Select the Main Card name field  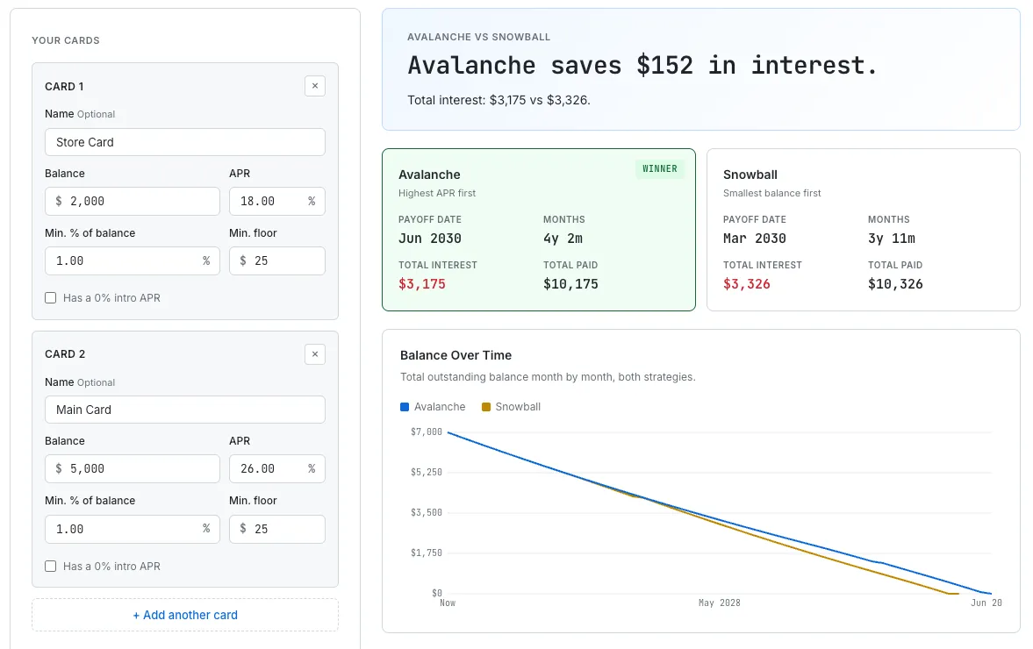point(184,410)
